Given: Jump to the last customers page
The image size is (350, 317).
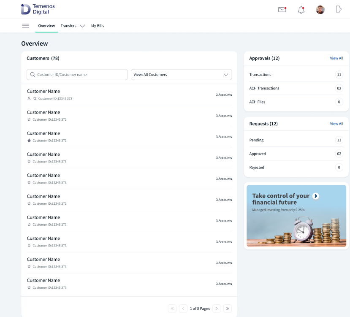Looking at the screenshot, I should 228,309.
